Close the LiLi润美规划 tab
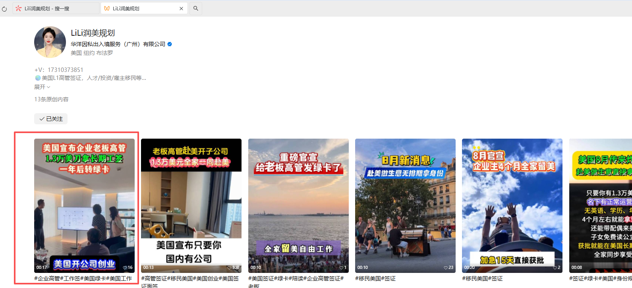Screen dimensions: 632x288 point(182,8)
